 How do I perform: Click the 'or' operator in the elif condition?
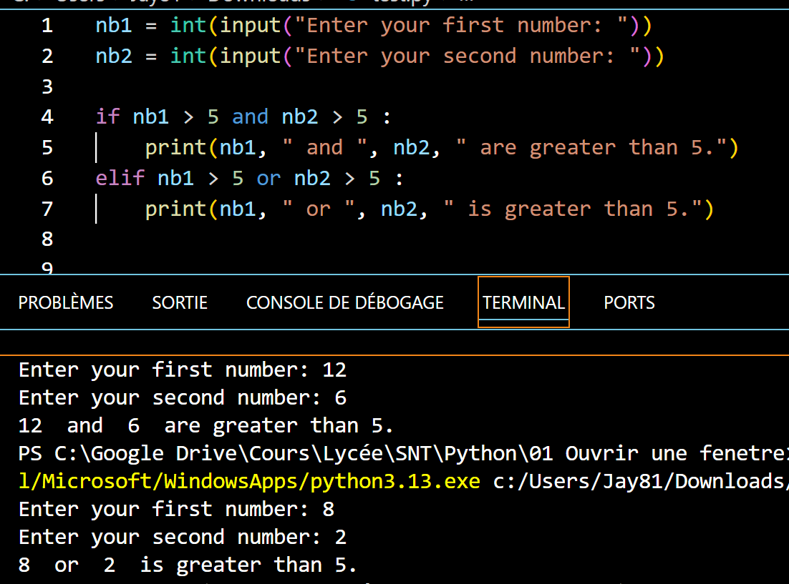tap(268, 178)
